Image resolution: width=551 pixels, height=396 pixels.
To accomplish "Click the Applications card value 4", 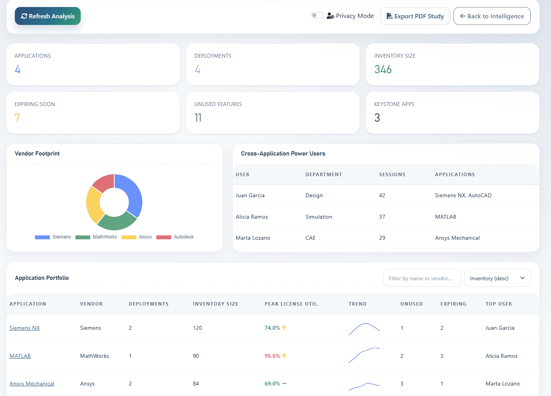I will (18, 69).
